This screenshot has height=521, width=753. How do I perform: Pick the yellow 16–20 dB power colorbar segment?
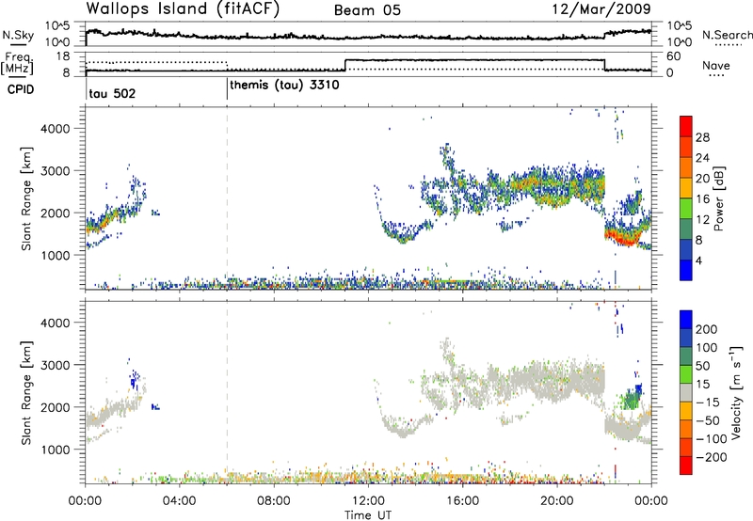(686, 186)
